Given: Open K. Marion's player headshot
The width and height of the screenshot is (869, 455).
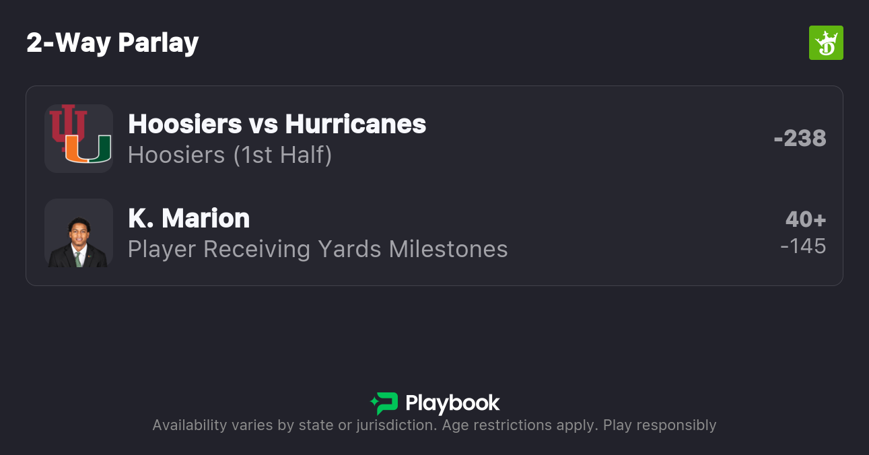Looking at the screenshot, I should click(x=79, y=233).
